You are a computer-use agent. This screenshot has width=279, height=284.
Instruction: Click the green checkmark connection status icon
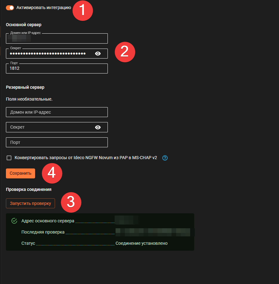coord(14,221)
